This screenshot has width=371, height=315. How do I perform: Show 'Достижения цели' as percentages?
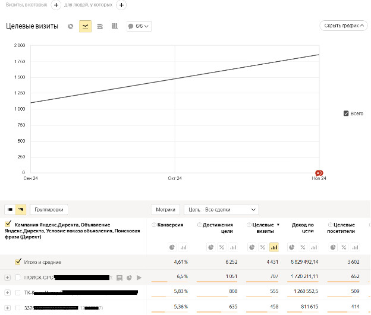[222, 247]
